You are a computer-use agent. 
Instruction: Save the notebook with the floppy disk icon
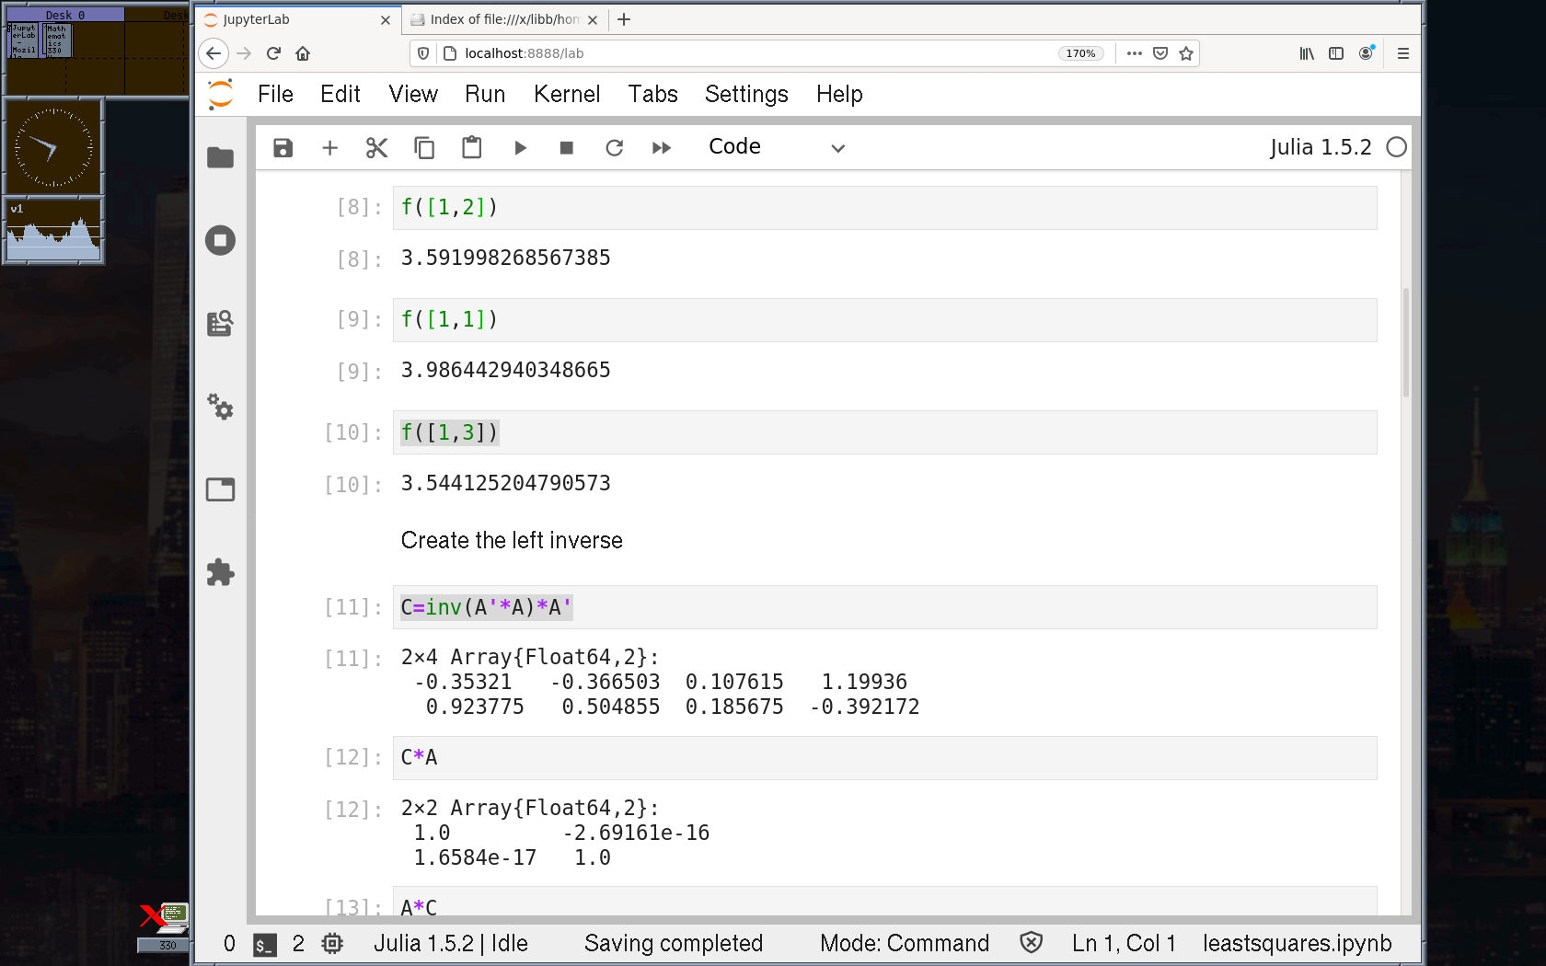coord(283,148)
